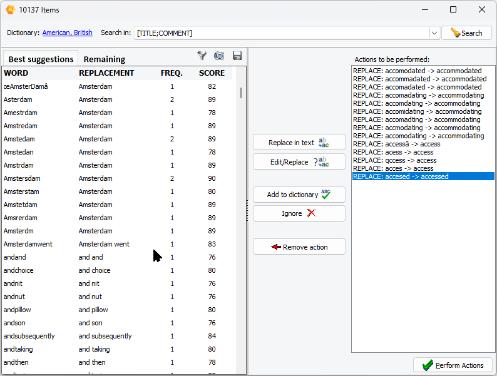Image resolution: width=497 pixels, height=376 pixels.
Task: Select action 'accomodated -> accommodated'
Action: [x=423, y=71]
